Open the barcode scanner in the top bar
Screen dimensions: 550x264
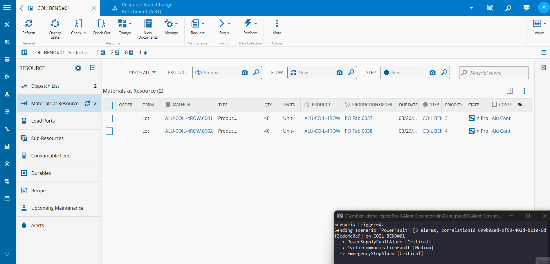tap(490, 8)
